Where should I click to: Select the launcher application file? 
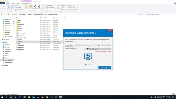pyautogui.click(x=20, y=42)
